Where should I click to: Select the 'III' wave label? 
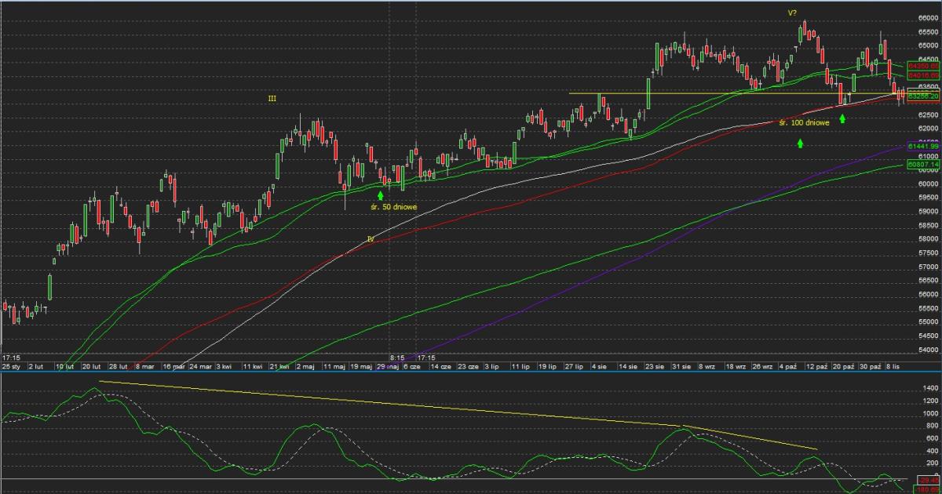(272, 99)
